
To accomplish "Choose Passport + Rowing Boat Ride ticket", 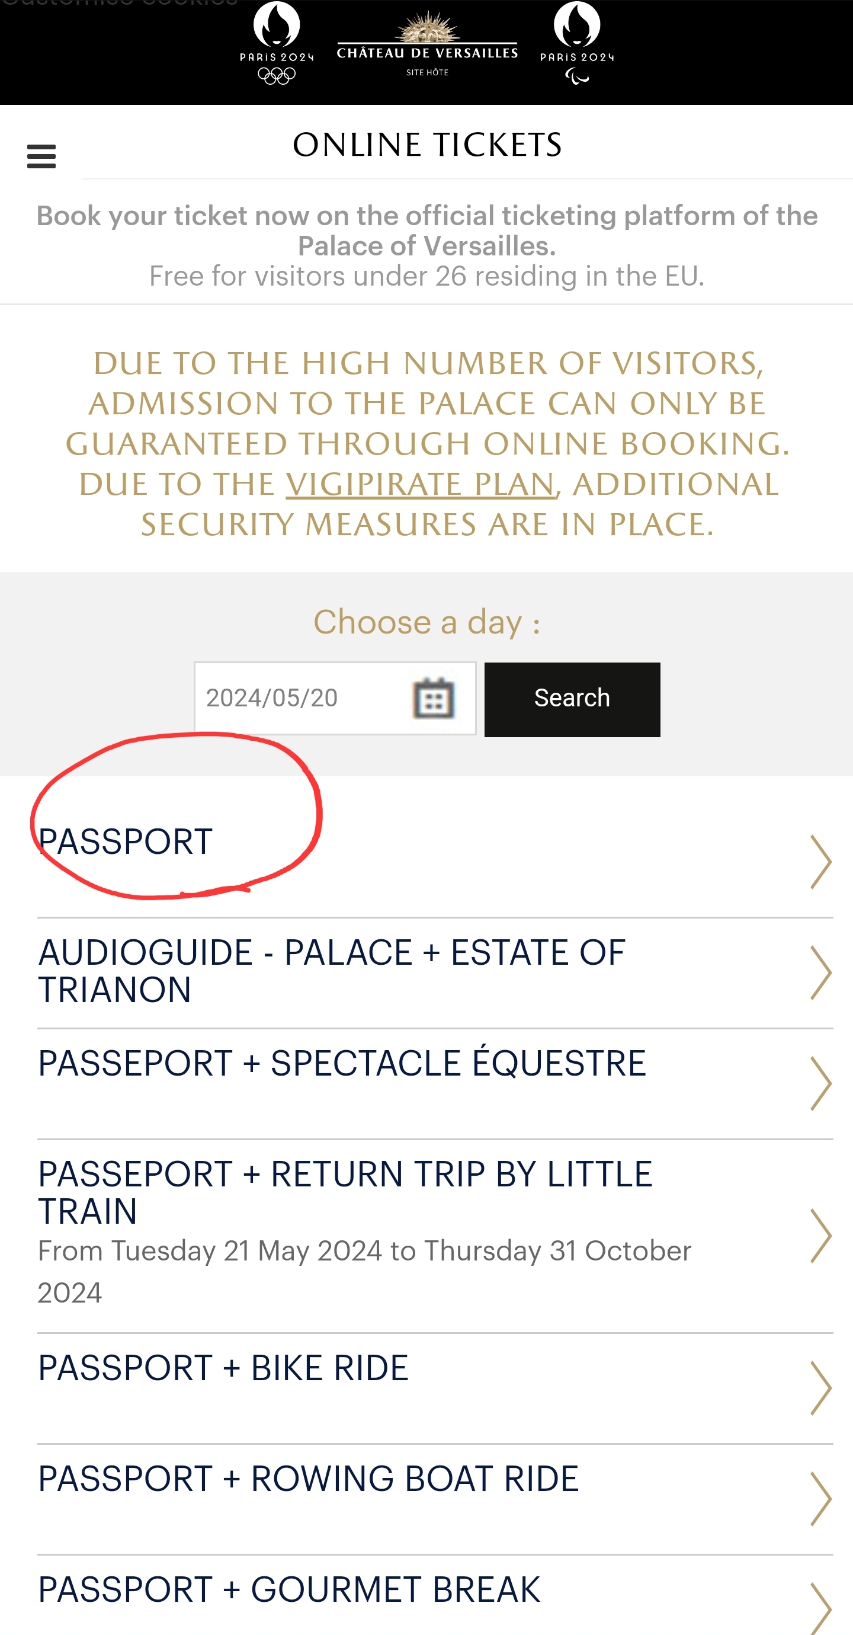I will click(x=309, y=1479).
